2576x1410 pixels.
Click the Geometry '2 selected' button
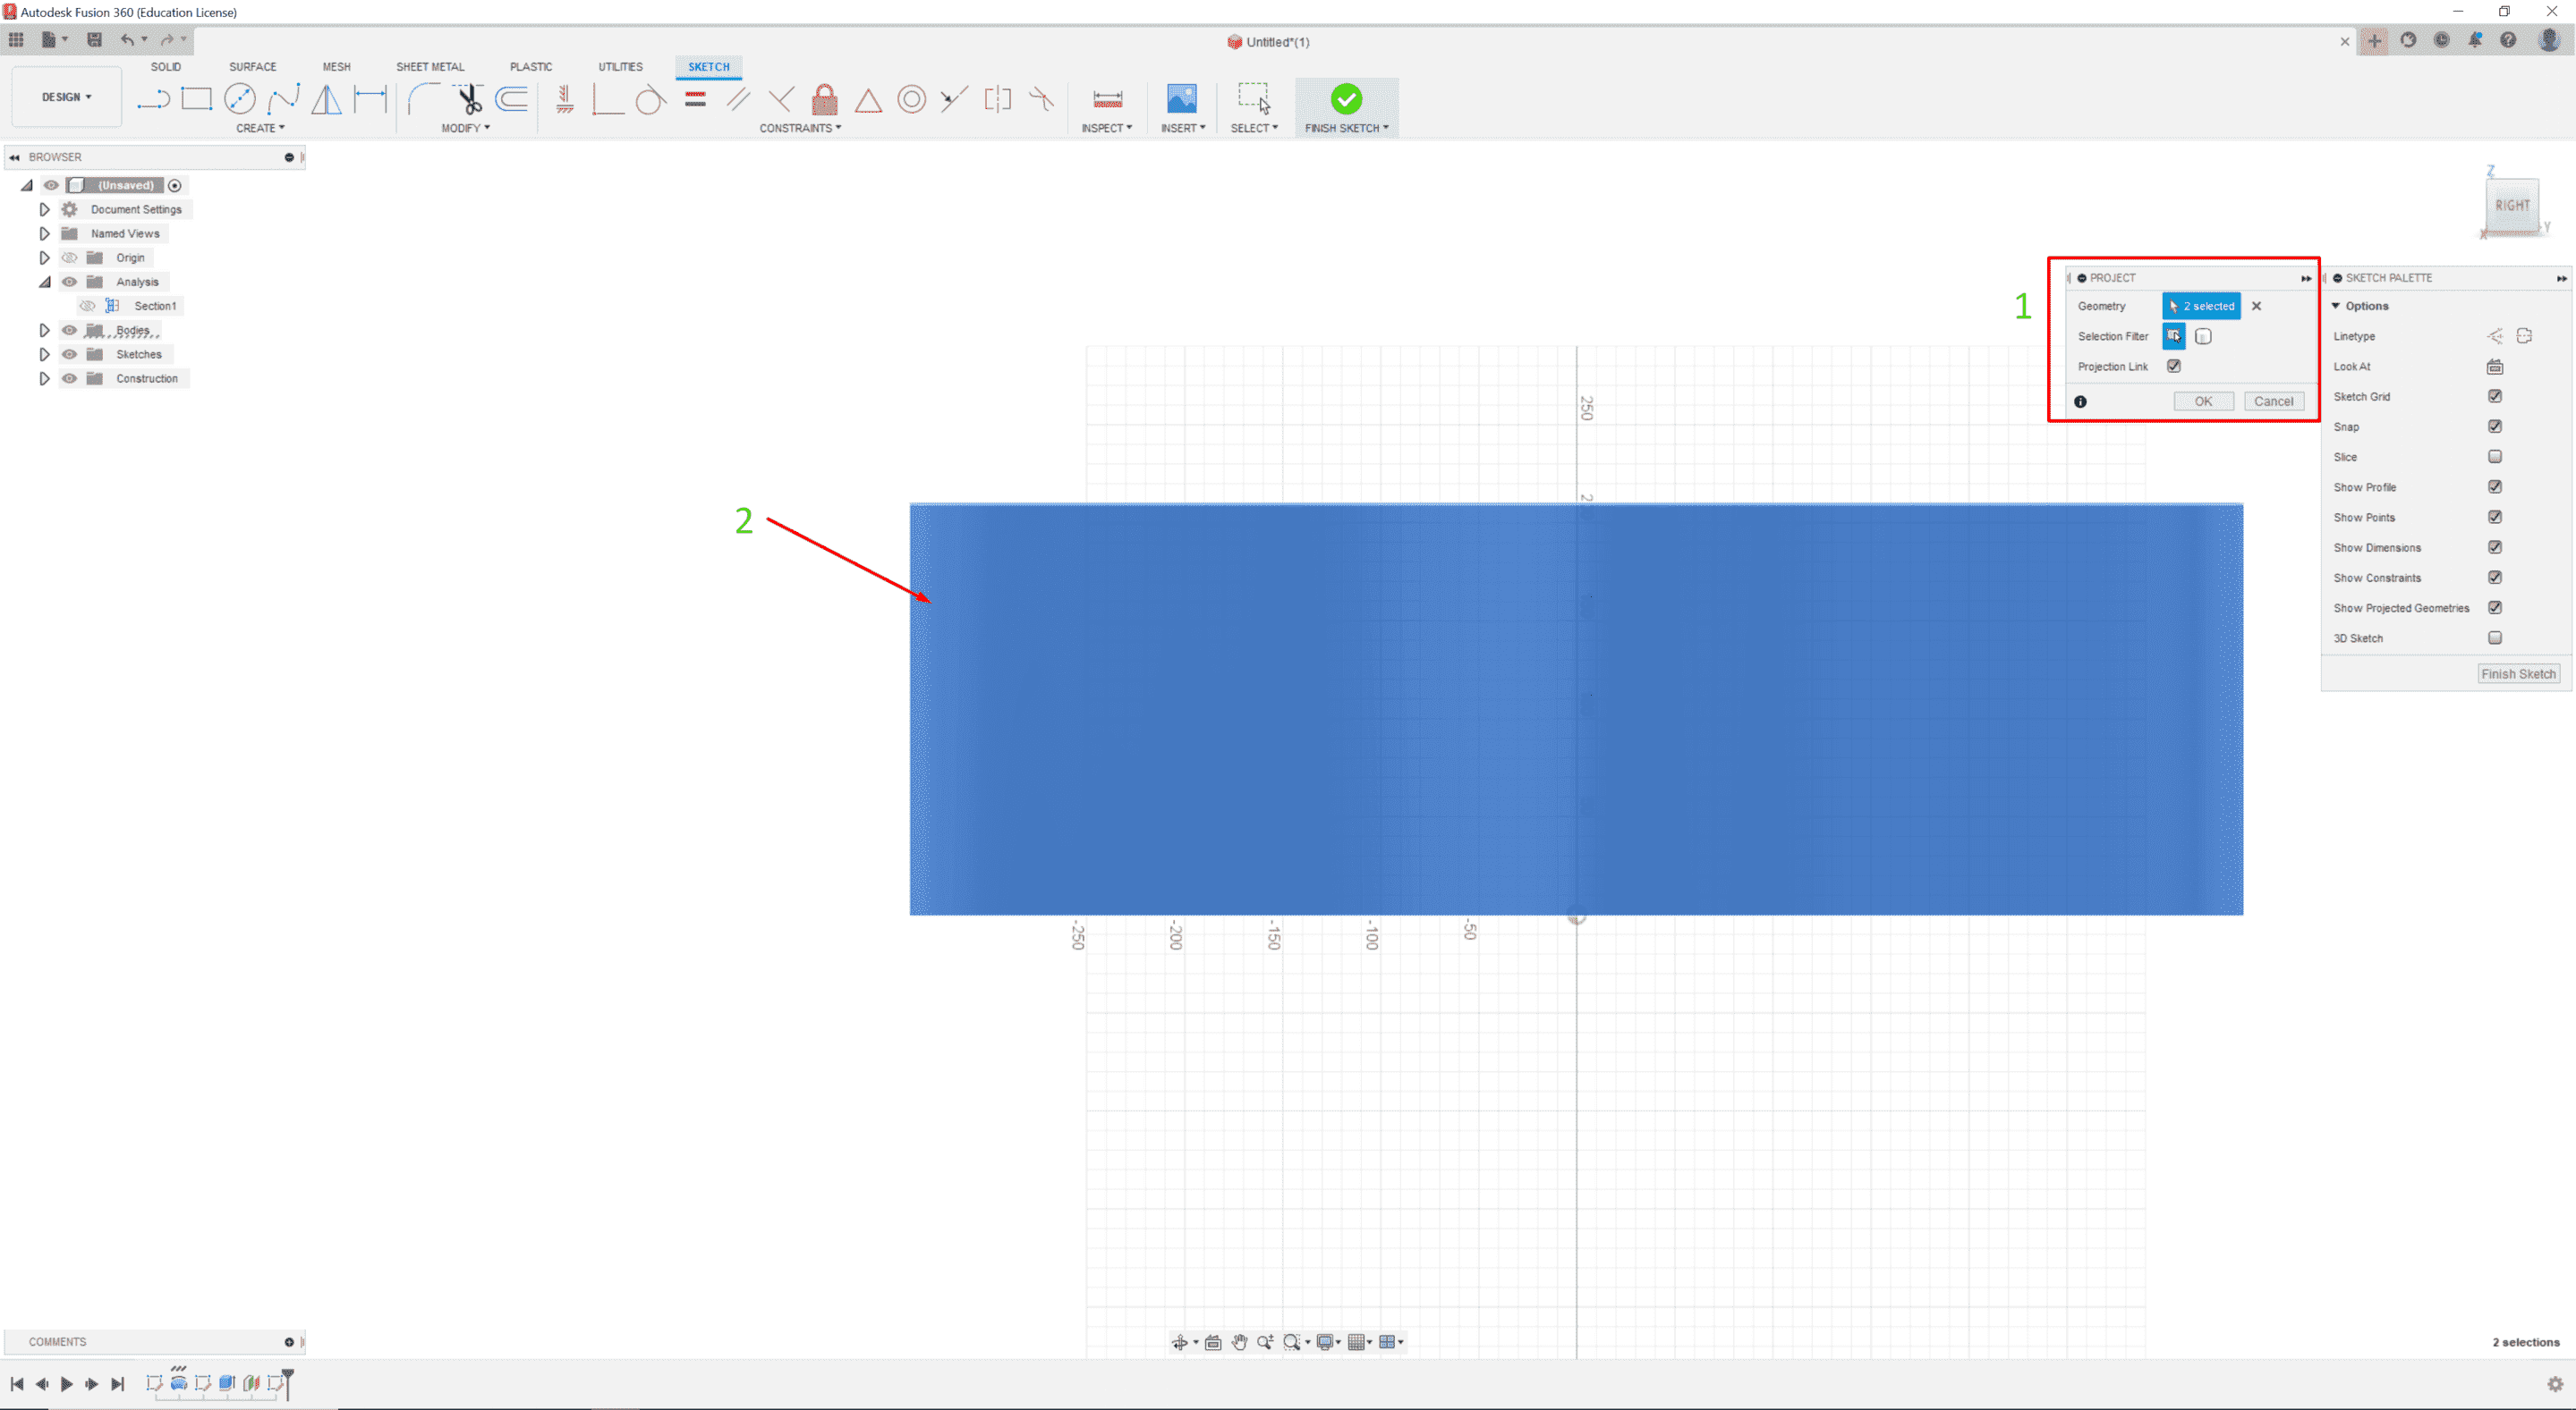click(2201, 307)
